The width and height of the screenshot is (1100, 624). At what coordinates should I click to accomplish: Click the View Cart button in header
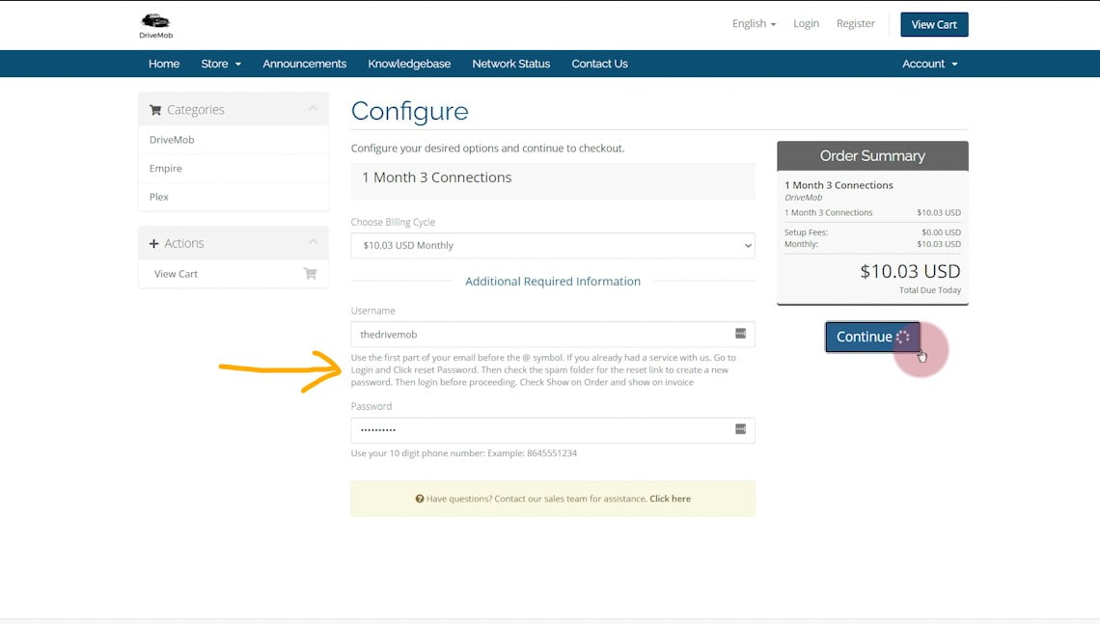[x=934, y=24]
